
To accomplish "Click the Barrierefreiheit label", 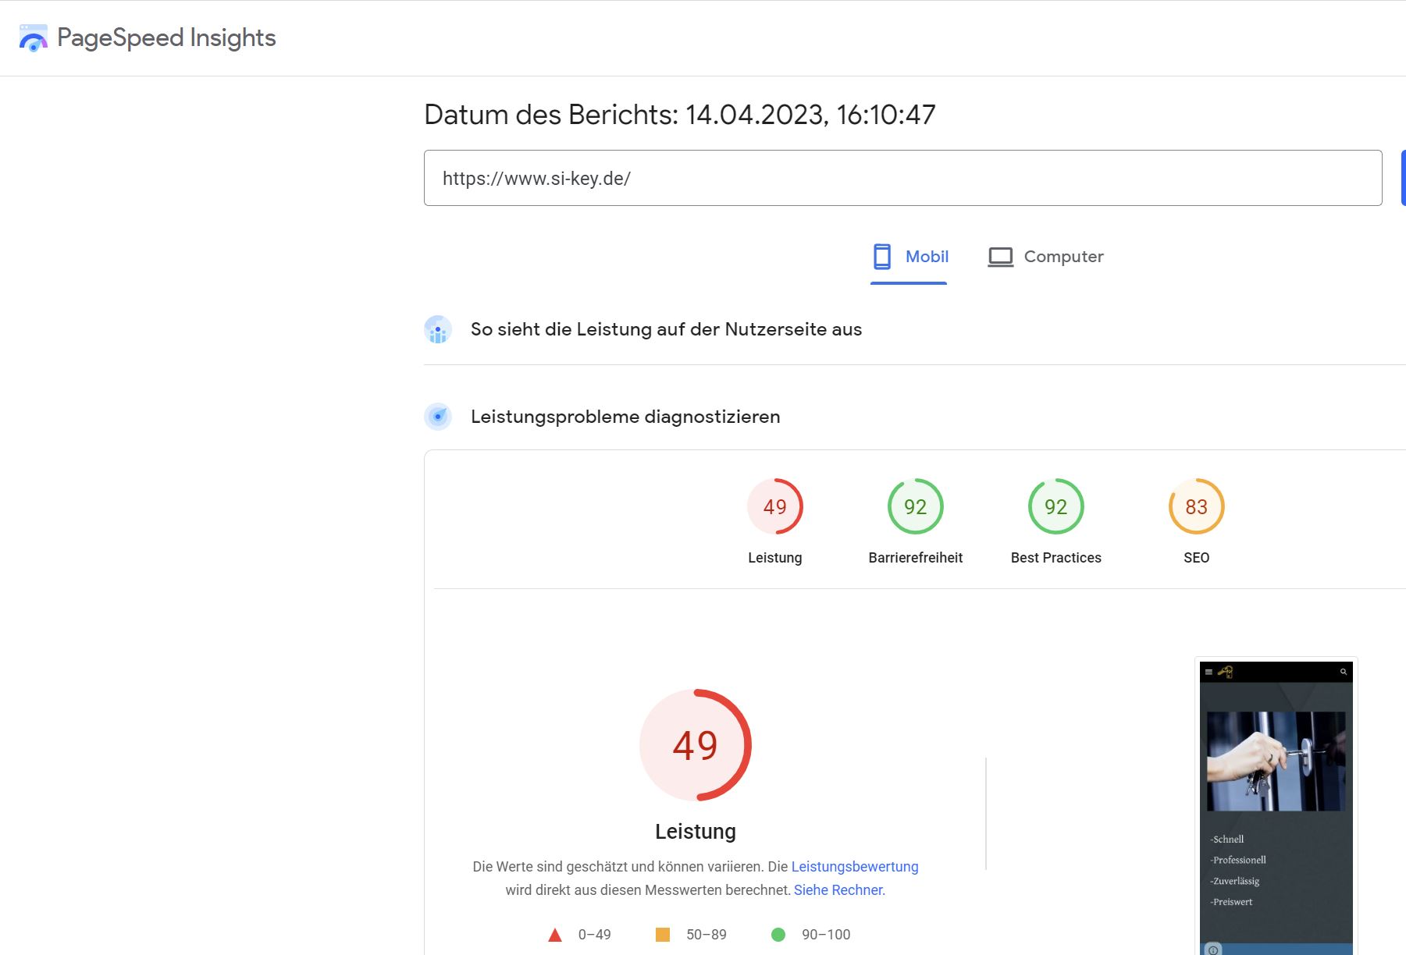I will coord(916,558).
